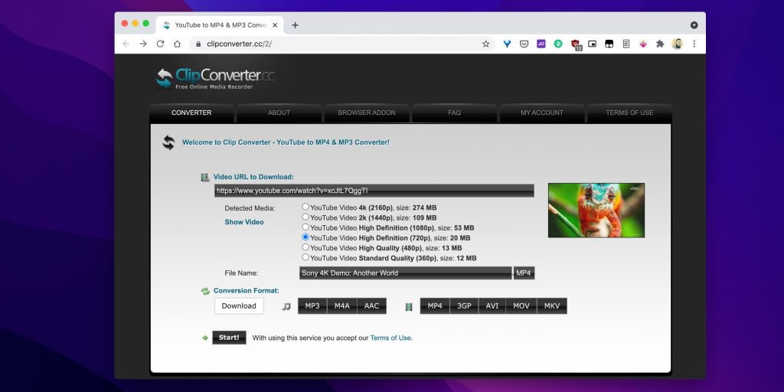Open the Terms of Use link

pos(390,338)
